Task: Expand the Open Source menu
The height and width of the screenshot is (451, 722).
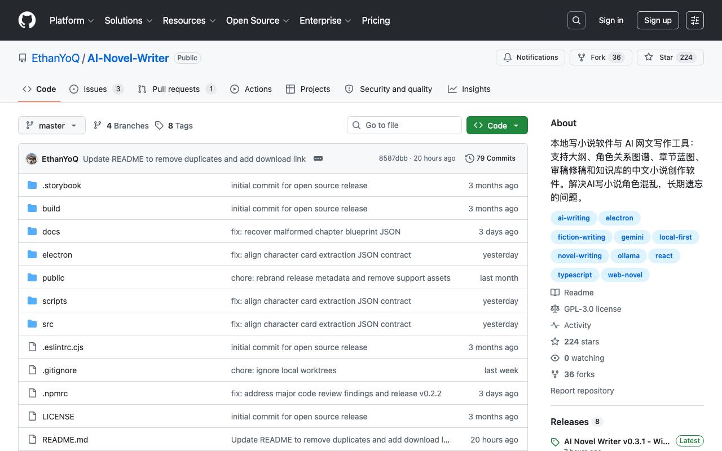Action: pos(258,20)
